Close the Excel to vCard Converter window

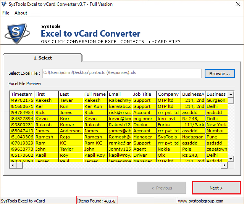point(238,4)
